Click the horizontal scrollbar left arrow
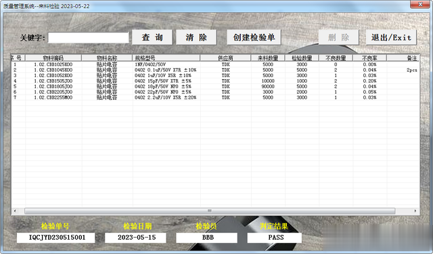 point(15,211)
